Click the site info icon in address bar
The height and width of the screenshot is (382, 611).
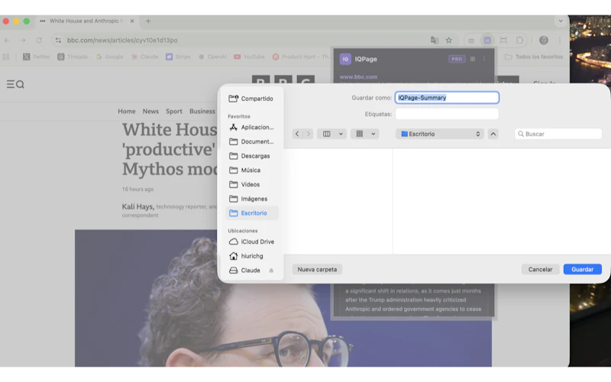tap(58, 40)
